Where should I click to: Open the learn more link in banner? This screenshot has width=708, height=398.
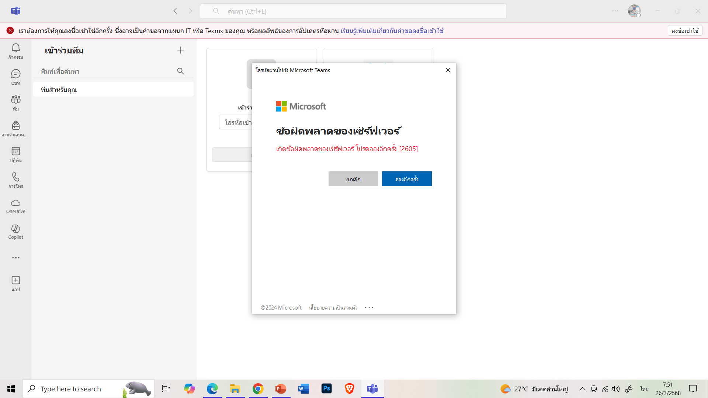click(392, 31)
